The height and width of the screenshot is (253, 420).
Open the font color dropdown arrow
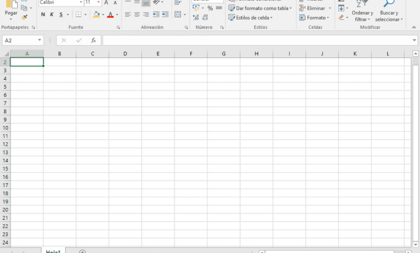[x=117, y=15]
